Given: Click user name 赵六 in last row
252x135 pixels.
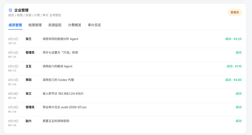Looking at the screenshot, I should click(28, 121).
